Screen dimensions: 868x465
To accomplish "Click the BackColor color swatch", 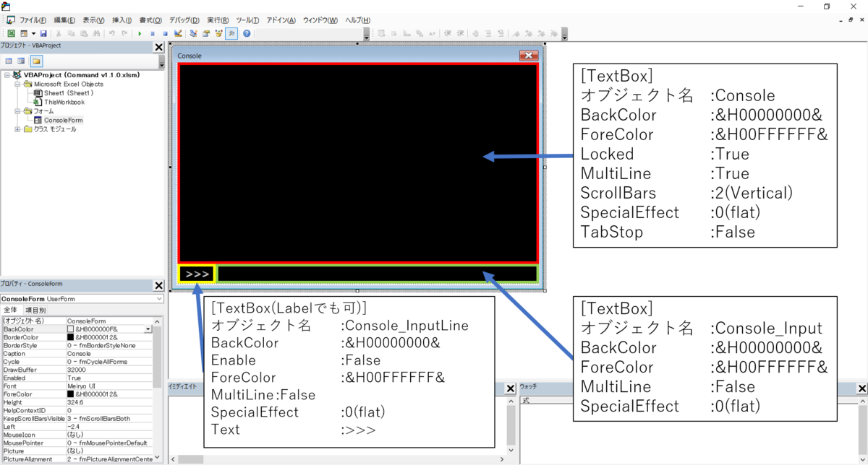I will click(71, 329).
